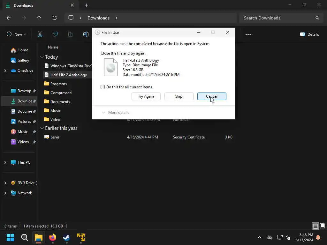
Task: Expand More details in dialog
Action: point(115,113)
